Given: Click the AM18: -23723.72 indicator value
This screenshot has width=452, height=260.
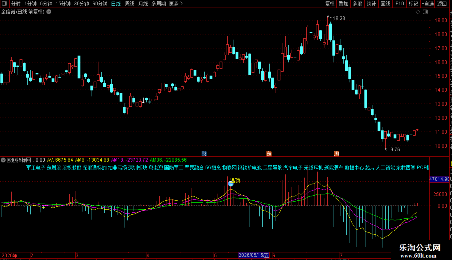Looking at the screenshot, I should (130, 160).
